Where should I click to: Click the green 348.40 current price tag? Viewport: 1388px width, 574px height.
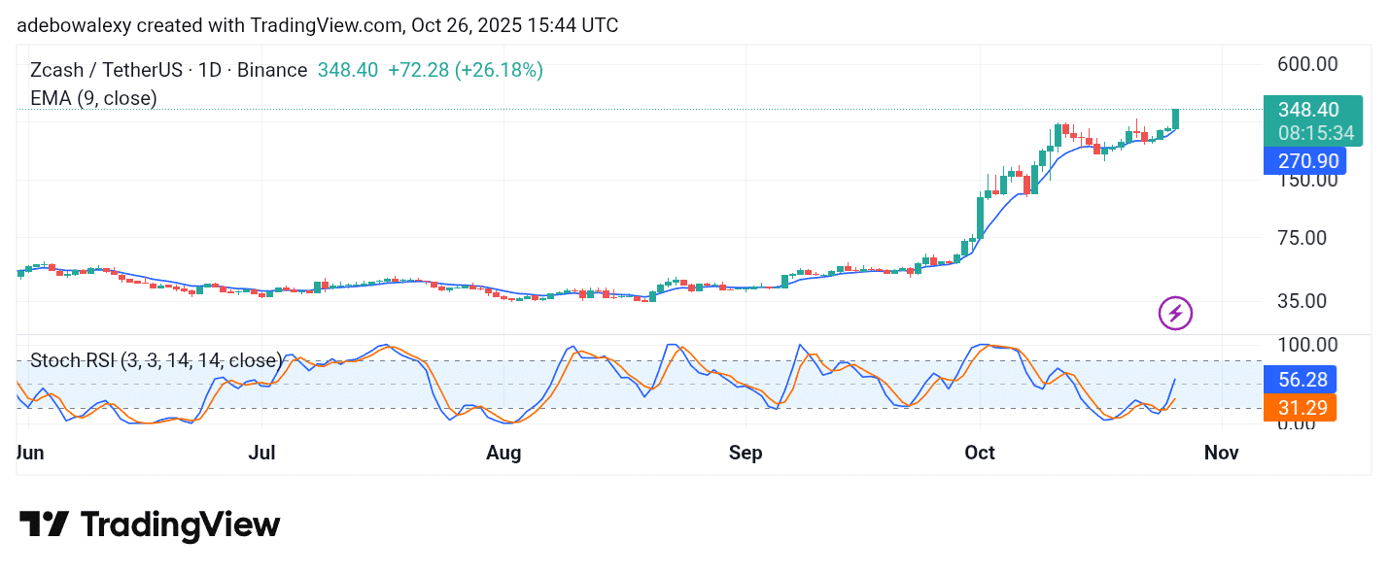click(1310, 110)
